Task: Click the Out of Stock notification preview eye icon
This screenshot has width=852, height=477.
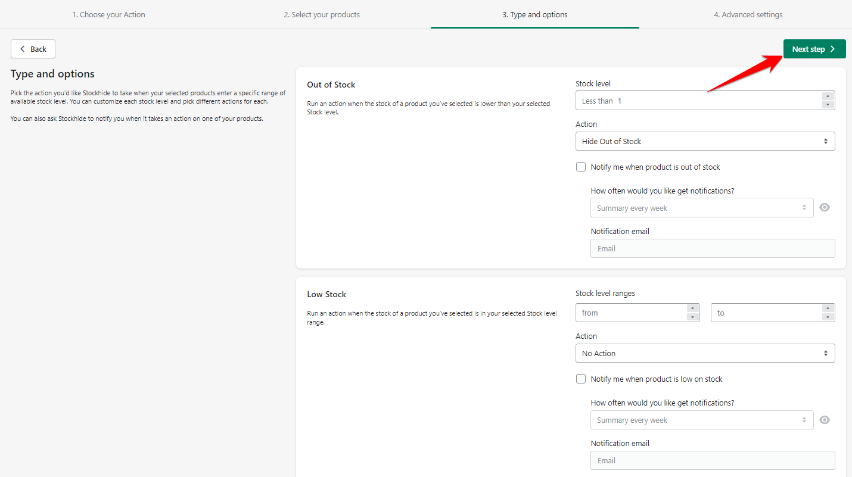Action: pos(825,208)
